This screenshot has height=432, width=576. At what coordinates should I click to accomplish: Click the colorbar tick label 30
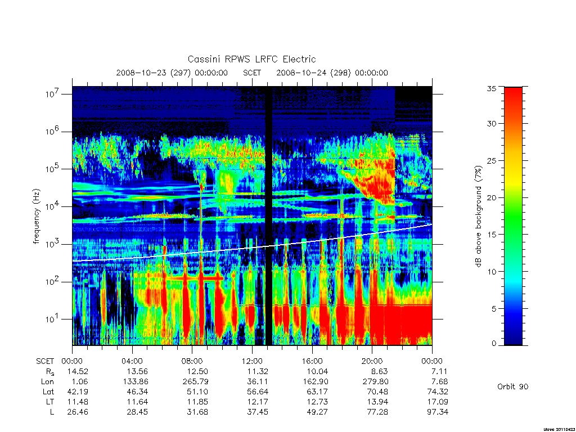point(491,123)
